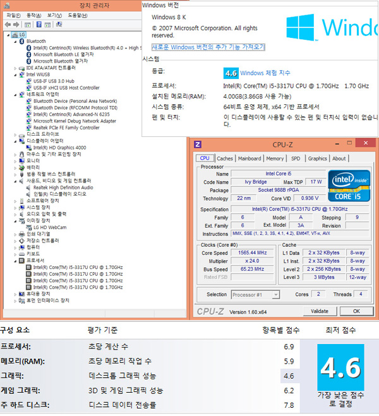Select Microsoft Kernel Debug Network Adapter
The image size is (379, 416).
75,121
